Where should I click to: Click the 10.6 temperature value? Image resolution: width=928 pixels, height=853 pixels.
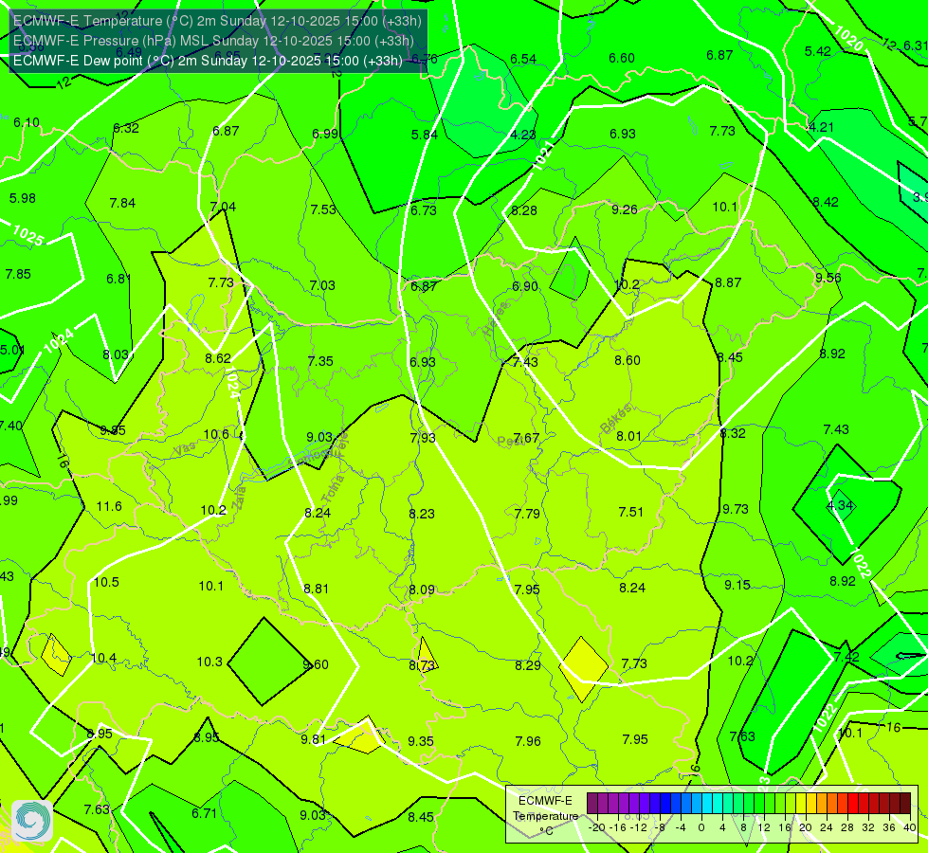[216, 434]
